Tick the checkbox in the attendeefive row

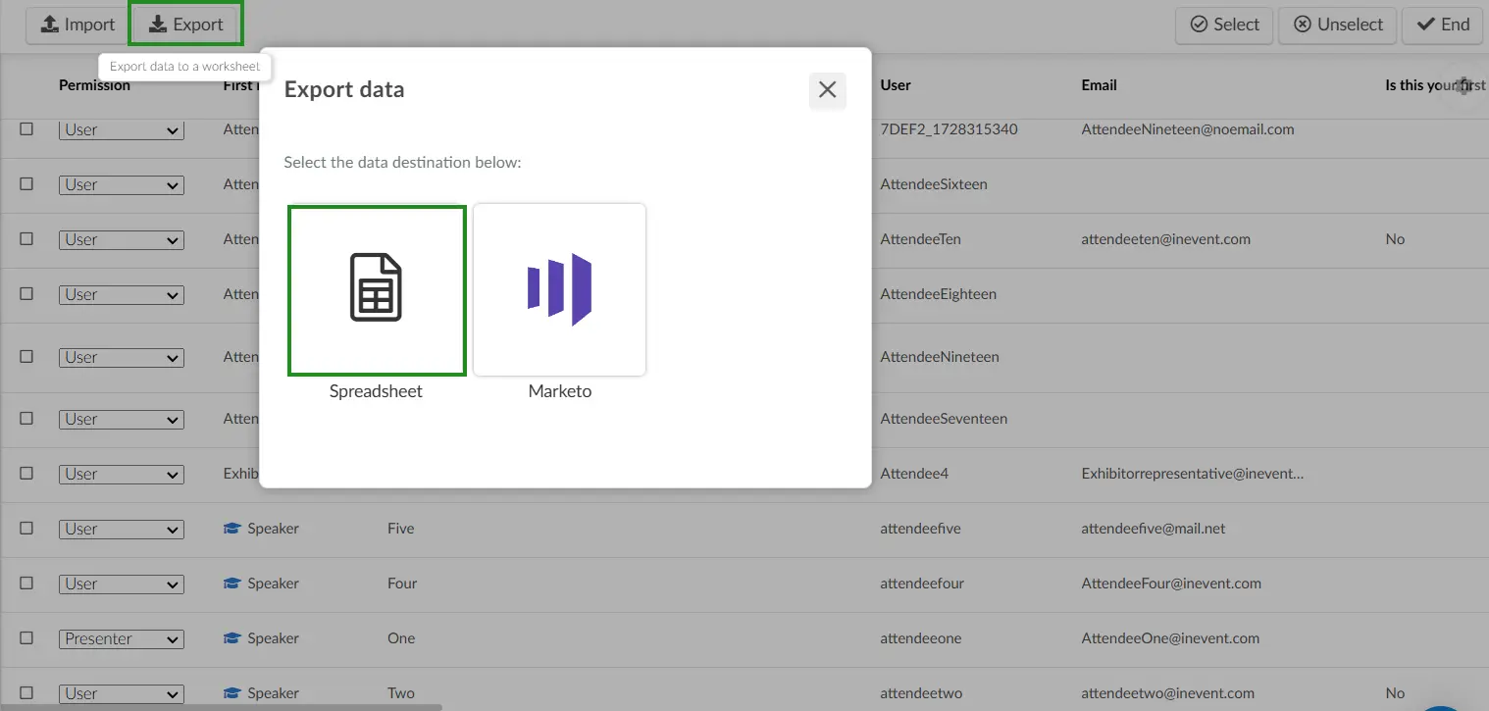tap(26, 528)
